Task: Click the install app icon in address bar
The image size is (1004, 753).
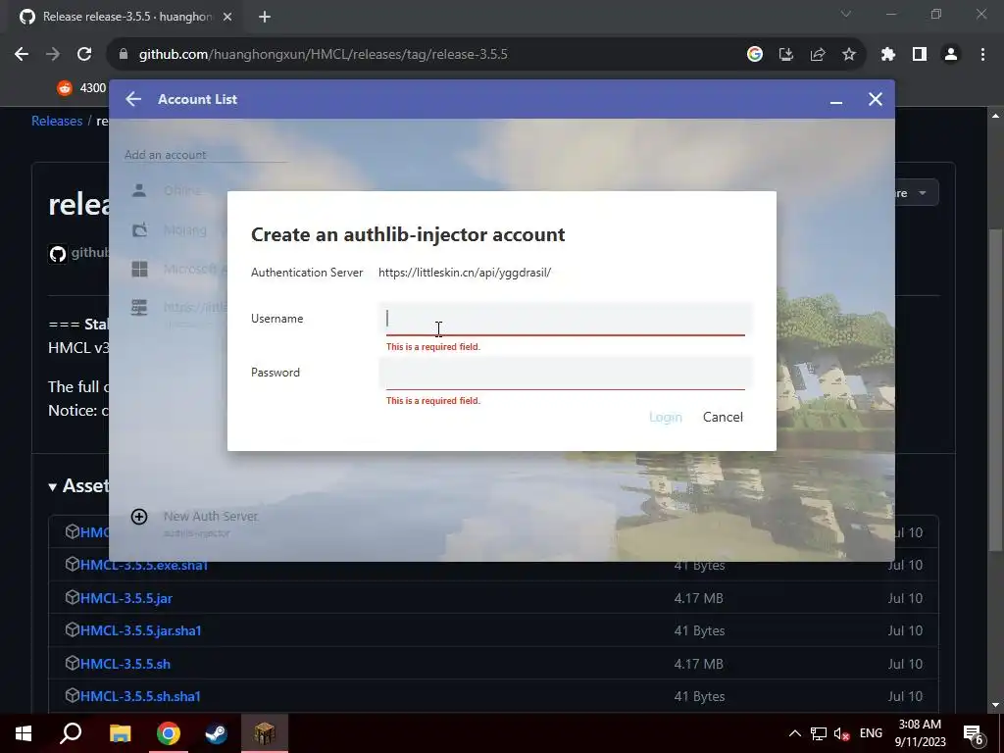Action: [x=786, y=55]
